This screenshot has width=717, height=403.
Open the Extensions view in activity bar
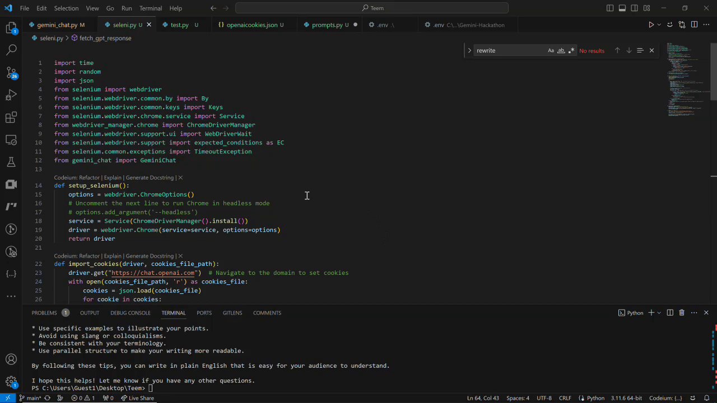tap(11, 118)
